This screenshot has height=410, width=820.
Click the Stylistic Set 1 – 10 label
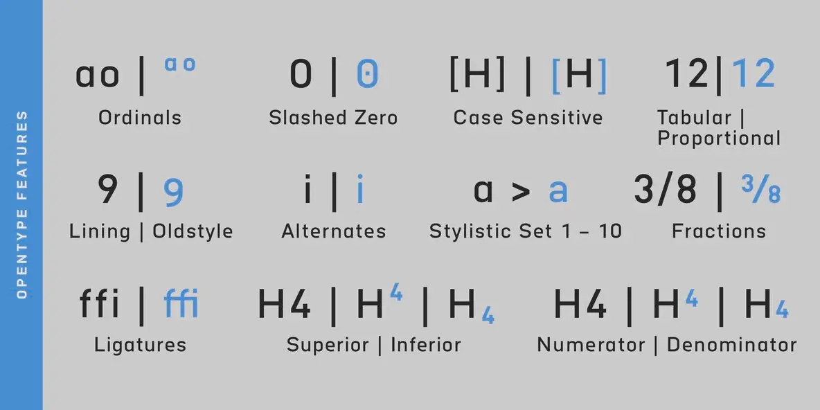point(526,231)
